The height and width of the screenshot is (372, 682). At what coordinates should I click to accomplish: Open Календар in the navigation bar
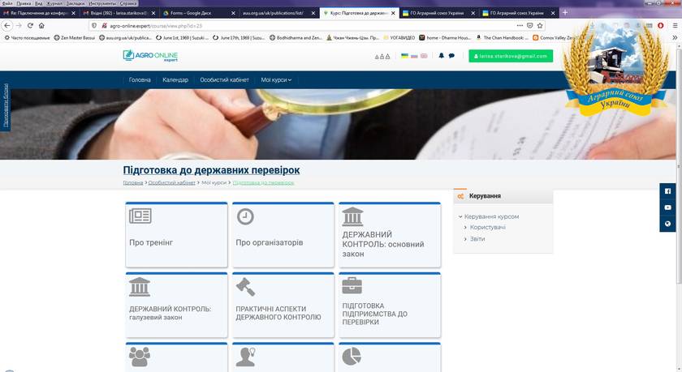pos(175,80)
